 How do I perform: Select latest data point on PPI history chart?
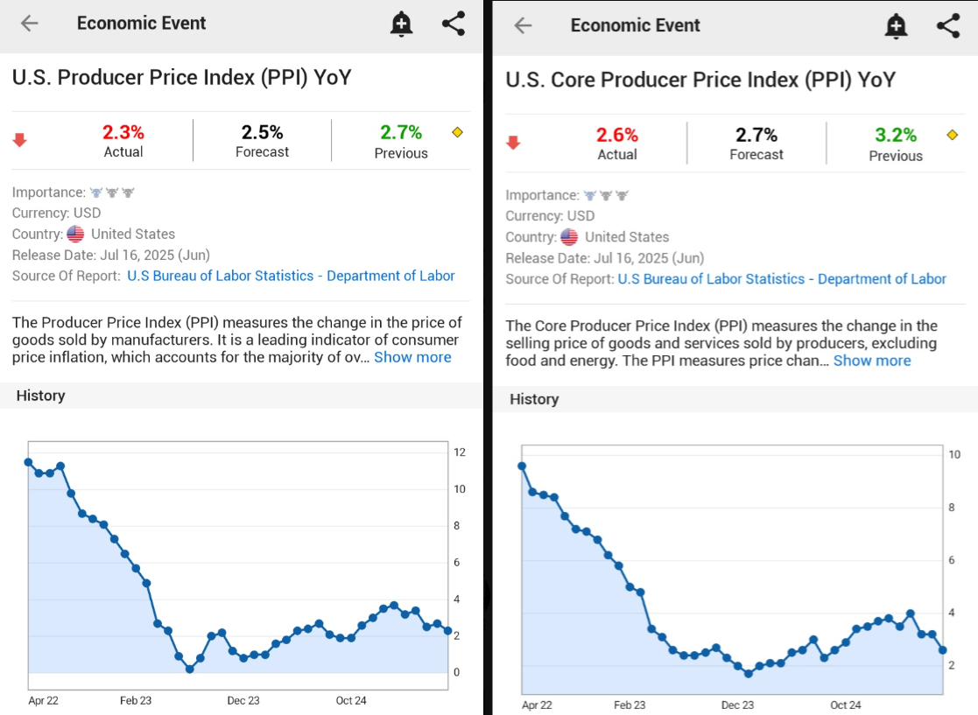(448, 630)
